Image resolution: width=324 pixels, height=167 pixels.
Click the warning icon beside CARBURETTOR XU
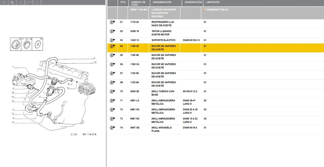(x=205, y=9)
